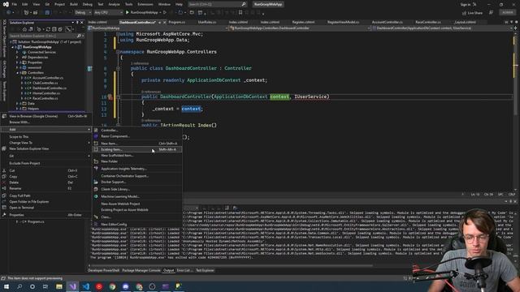Screen dimensions: 520x292
Task: Expand Connected Services node
Action: coord(17,52)
